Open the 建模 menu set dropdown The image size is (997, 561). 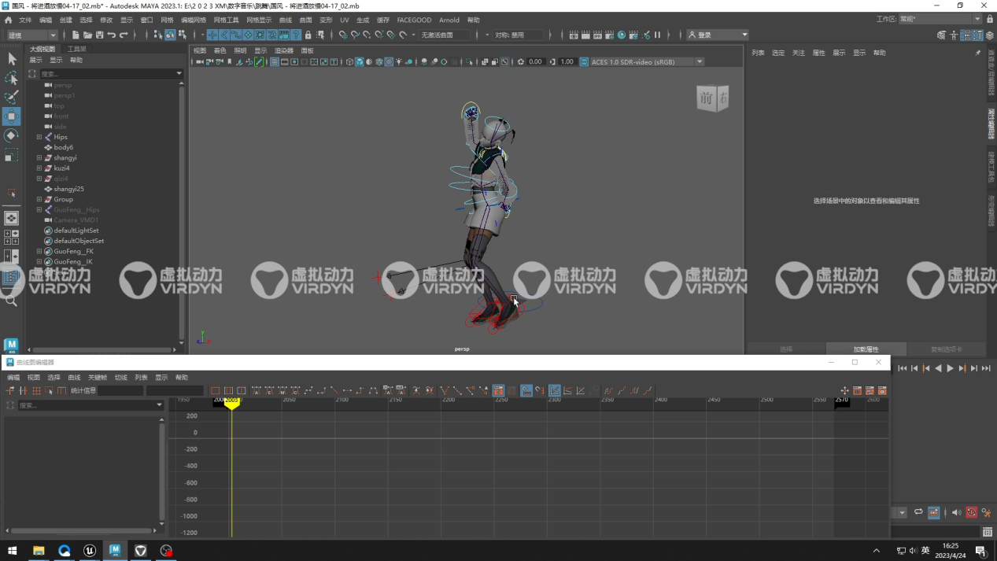31,35
